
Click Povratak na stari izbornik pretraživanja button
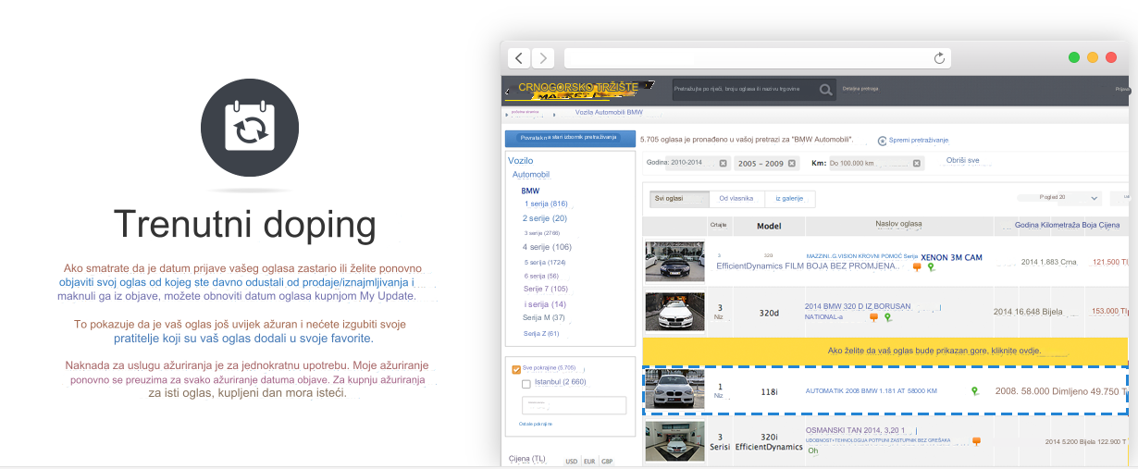(568, 138)
